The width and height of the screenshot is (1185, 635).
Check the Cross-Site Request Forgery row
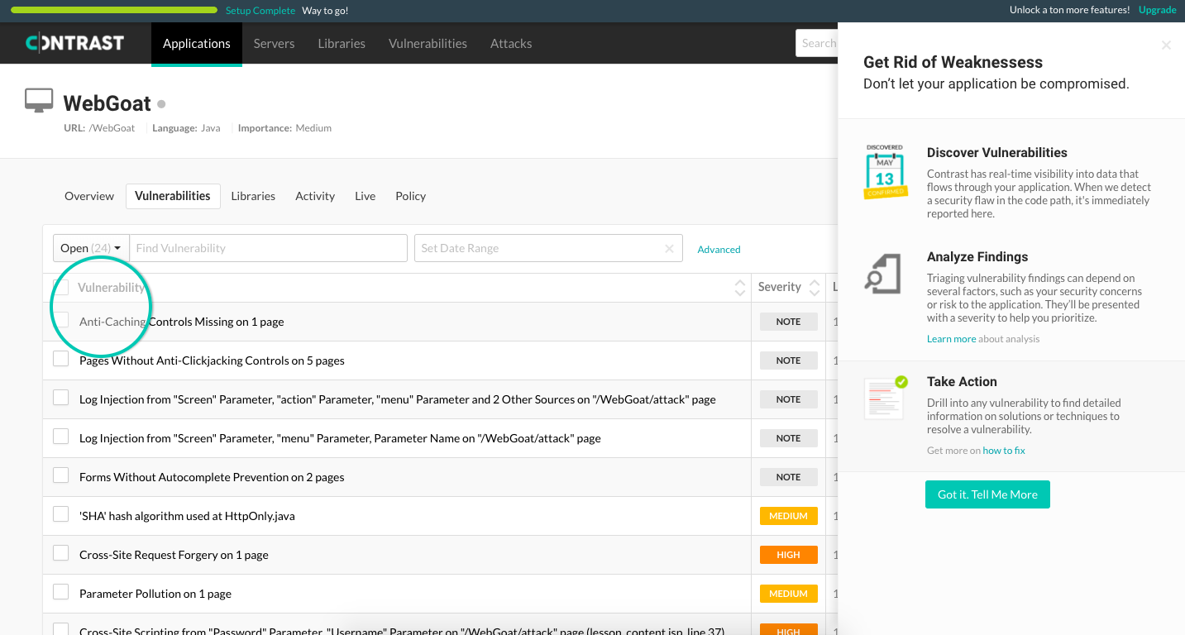tap(61, 553)
